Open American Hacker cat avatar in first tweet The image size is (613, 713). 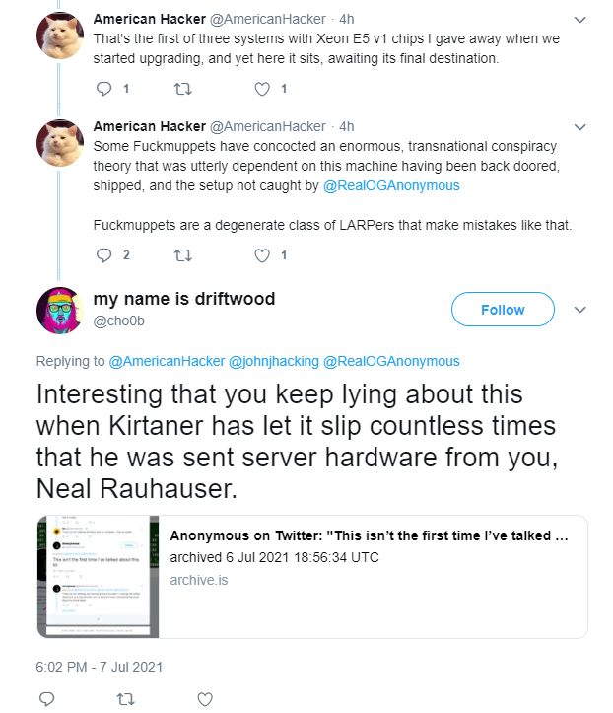[60, 36]
